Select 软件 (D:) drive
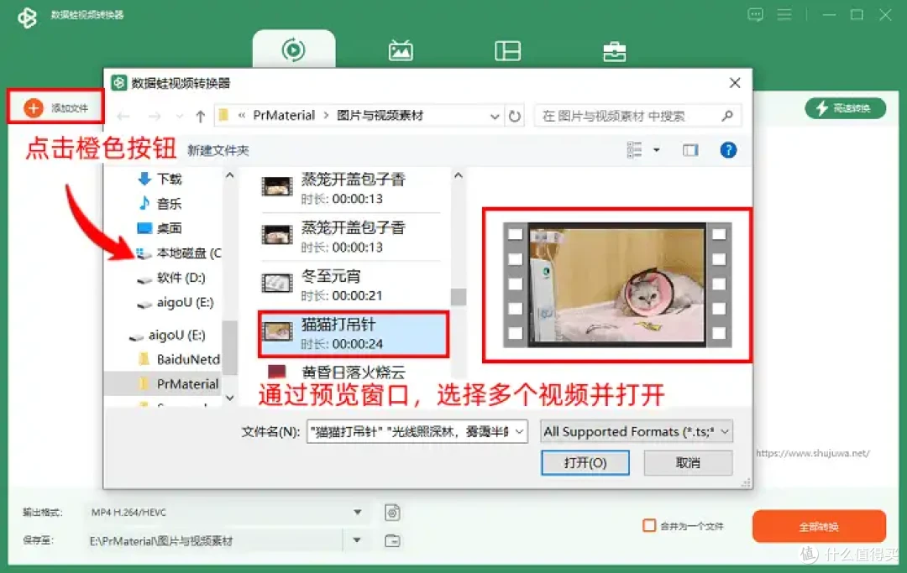Viewport: 907px width, 573px height. (172, 278)
